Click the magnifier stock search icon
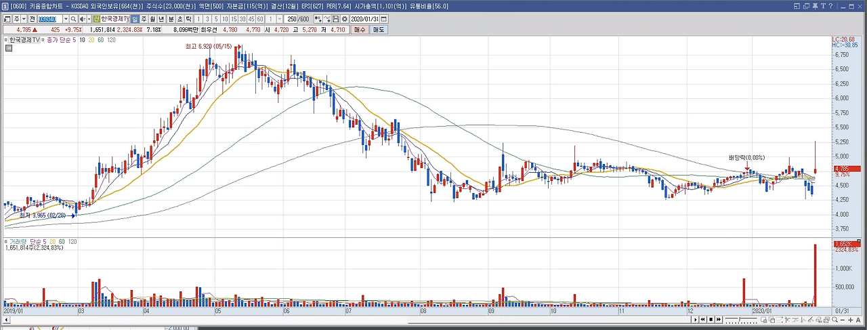867x330 pixels. coord(72,19)
